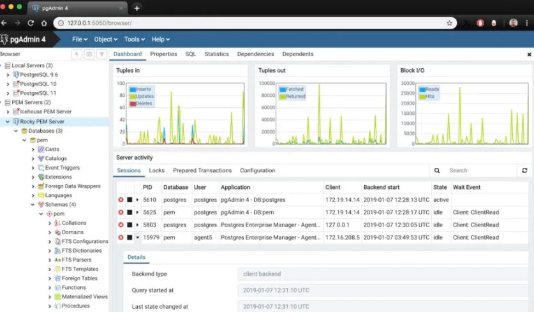The height and width of the screenshot is (312, 534).
Task: Open the File menu
Action: click(80, 40)
